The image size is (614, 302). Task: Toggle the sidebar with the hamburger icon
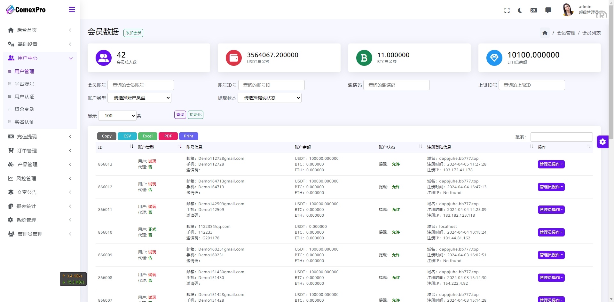pos(72,10)
